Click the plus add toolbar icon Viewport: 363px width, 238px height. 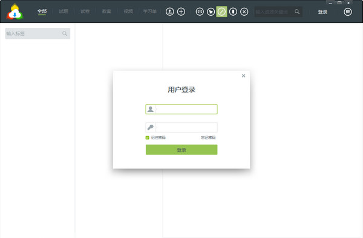(181, 12)
